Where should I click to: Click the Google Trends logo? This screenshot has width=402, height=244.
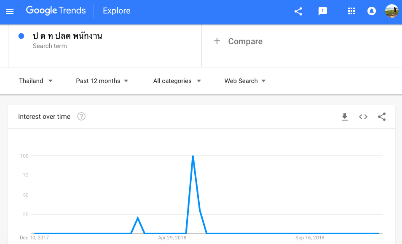(56, 11)
